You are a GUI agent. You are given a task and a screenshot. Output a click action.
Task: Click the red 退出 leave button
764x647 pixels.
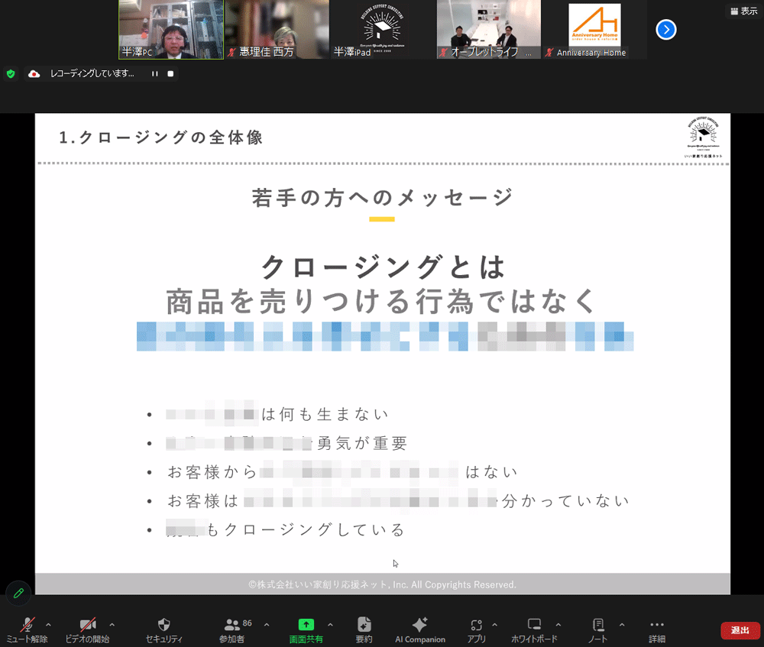click(x=740, y=630)
